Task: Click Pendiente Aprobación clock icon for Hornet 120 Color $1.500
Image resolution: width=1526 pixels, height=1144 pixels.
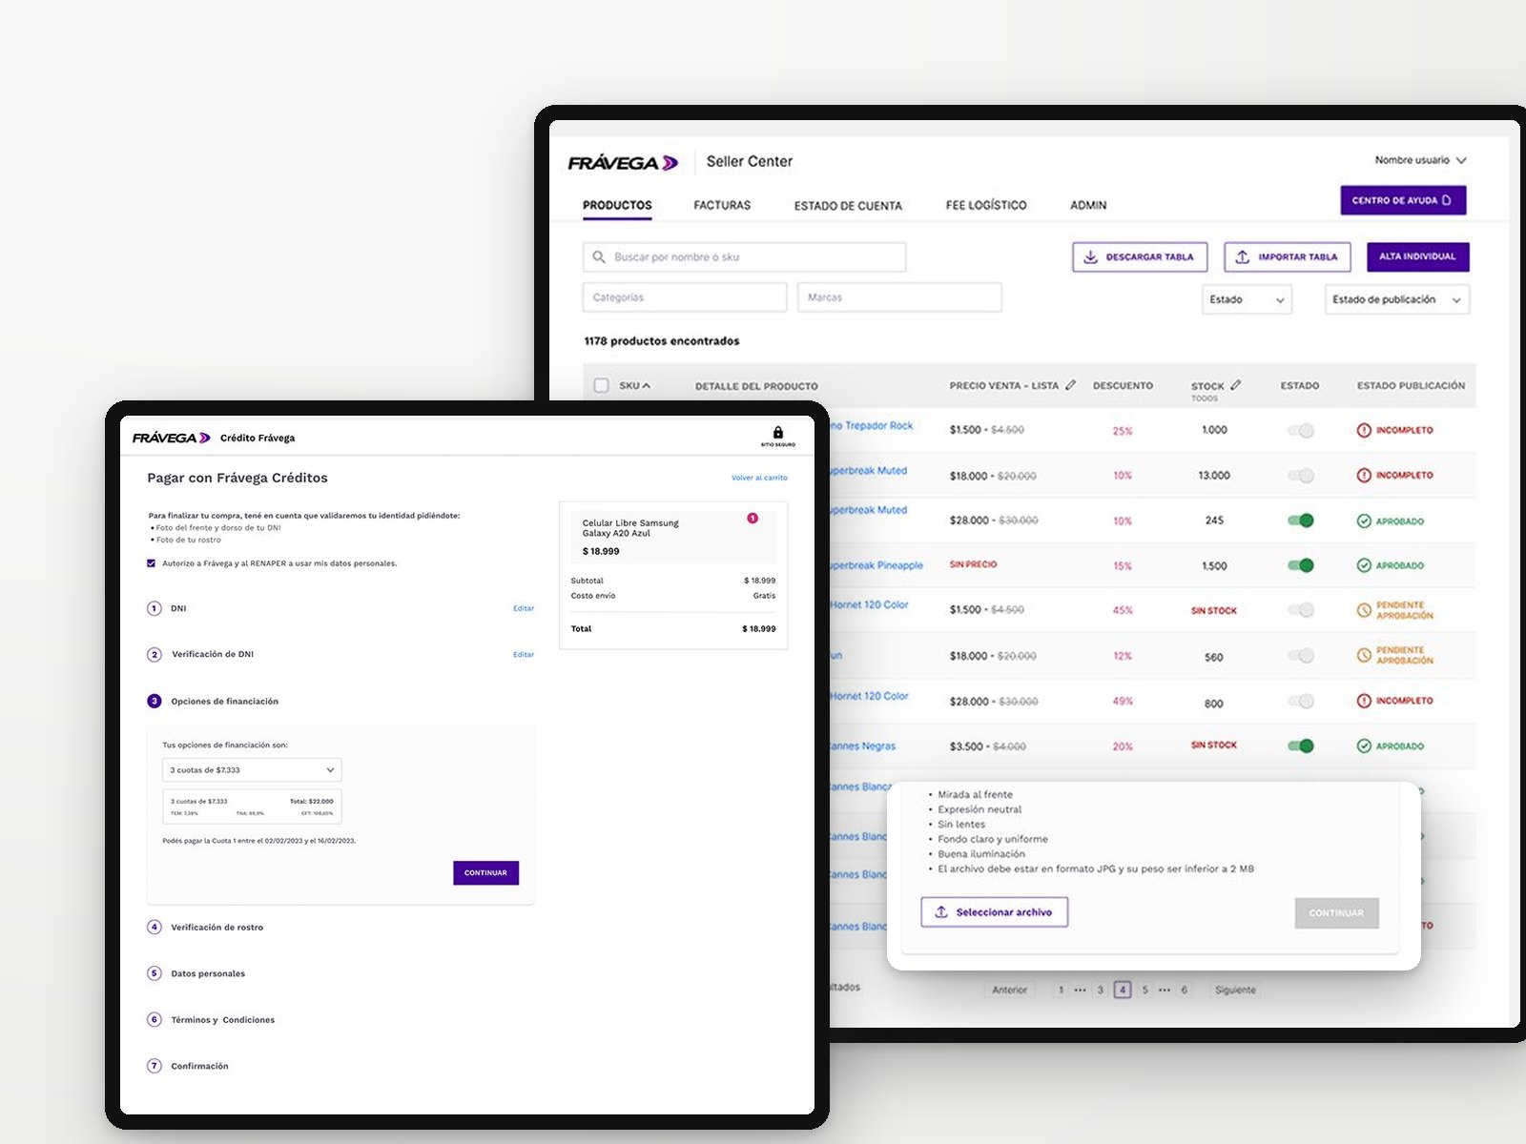Action: tap(1364, 610)
